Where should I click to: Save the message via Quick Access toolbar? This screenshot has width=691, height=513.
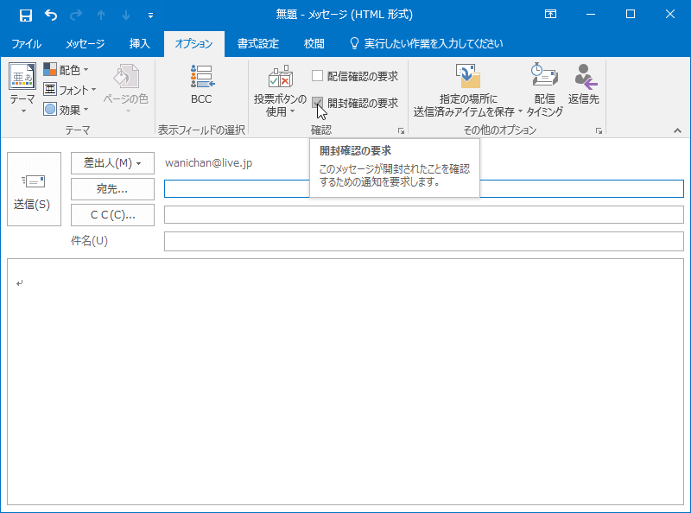[24, 14]
